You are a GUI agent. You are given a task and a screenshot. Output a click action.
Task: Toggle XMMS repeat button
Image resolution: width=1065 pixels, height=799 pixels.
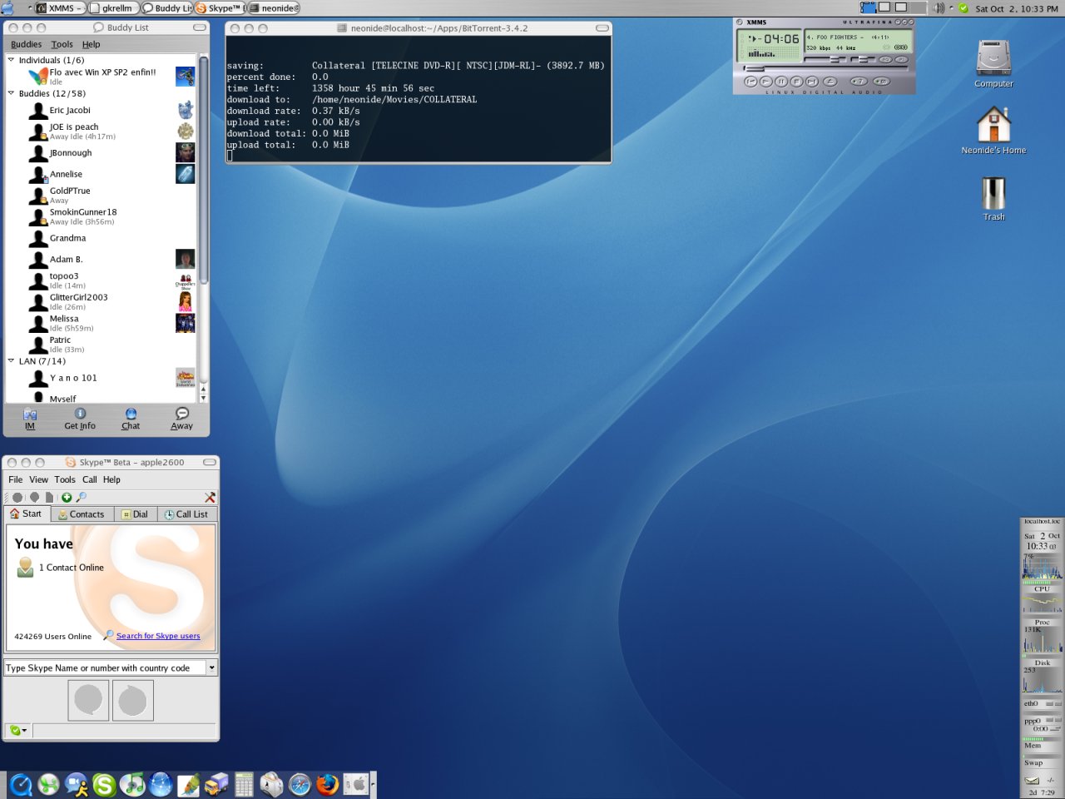[882, 82]
